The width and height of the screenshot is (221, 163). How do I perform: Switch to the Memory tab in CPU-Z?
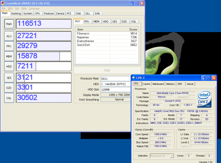(x=170, y=84)
